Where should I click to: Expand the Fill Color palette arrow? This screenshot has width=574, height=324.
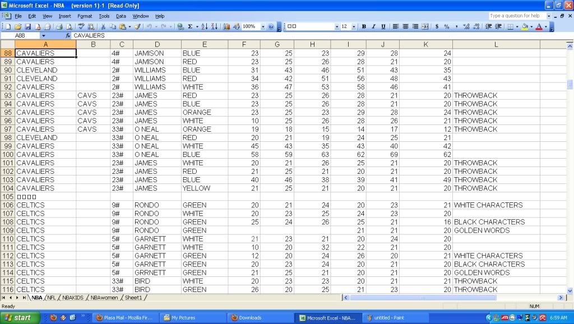531,27
